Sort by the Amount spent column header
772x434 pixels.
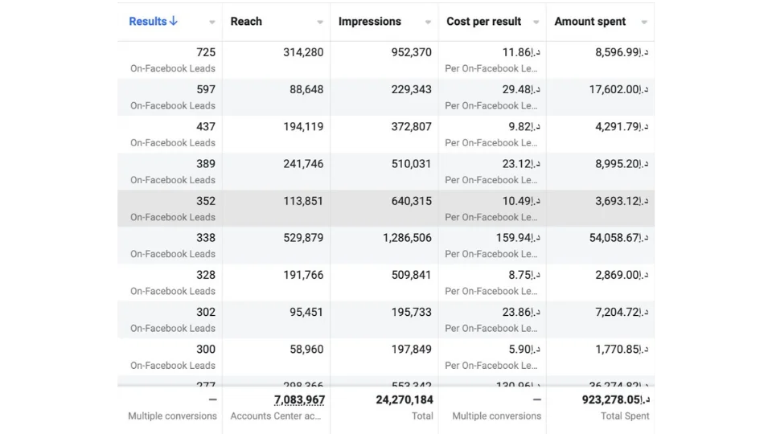589,22
